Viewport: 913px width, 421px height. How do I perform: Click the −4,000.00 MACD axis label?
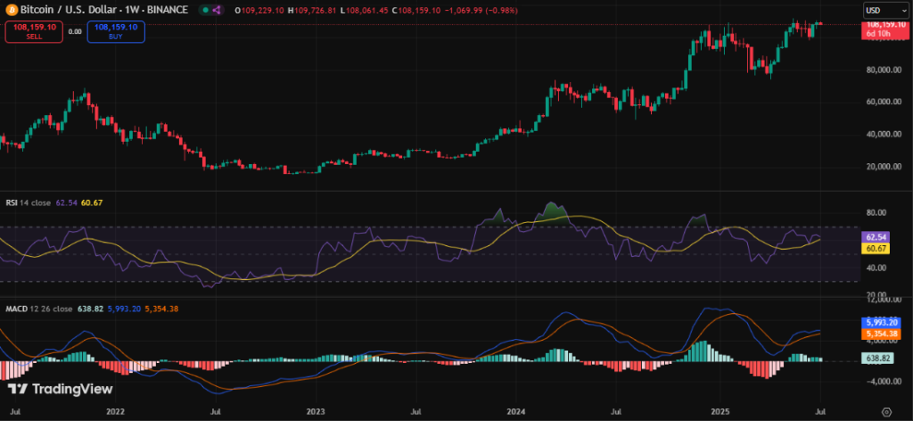[884, 382]
